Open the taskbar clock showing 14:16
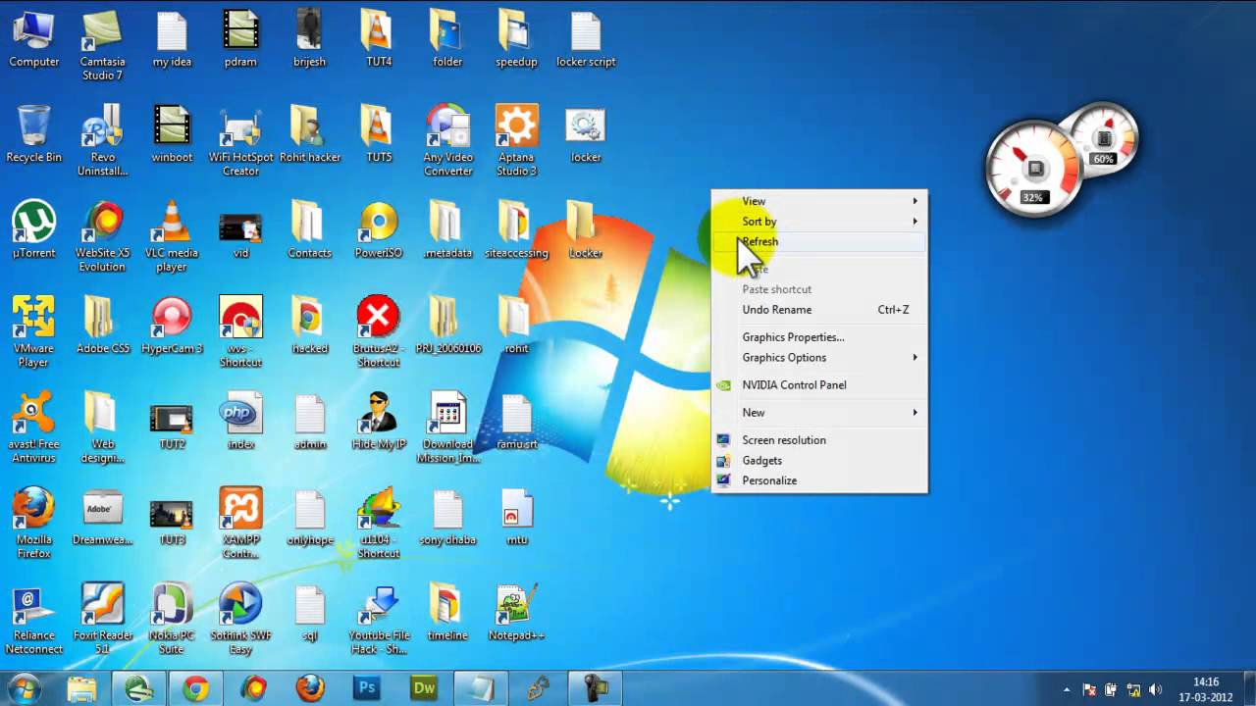1256x706 pixels. pyautogui.click(x=1206, y=688)
